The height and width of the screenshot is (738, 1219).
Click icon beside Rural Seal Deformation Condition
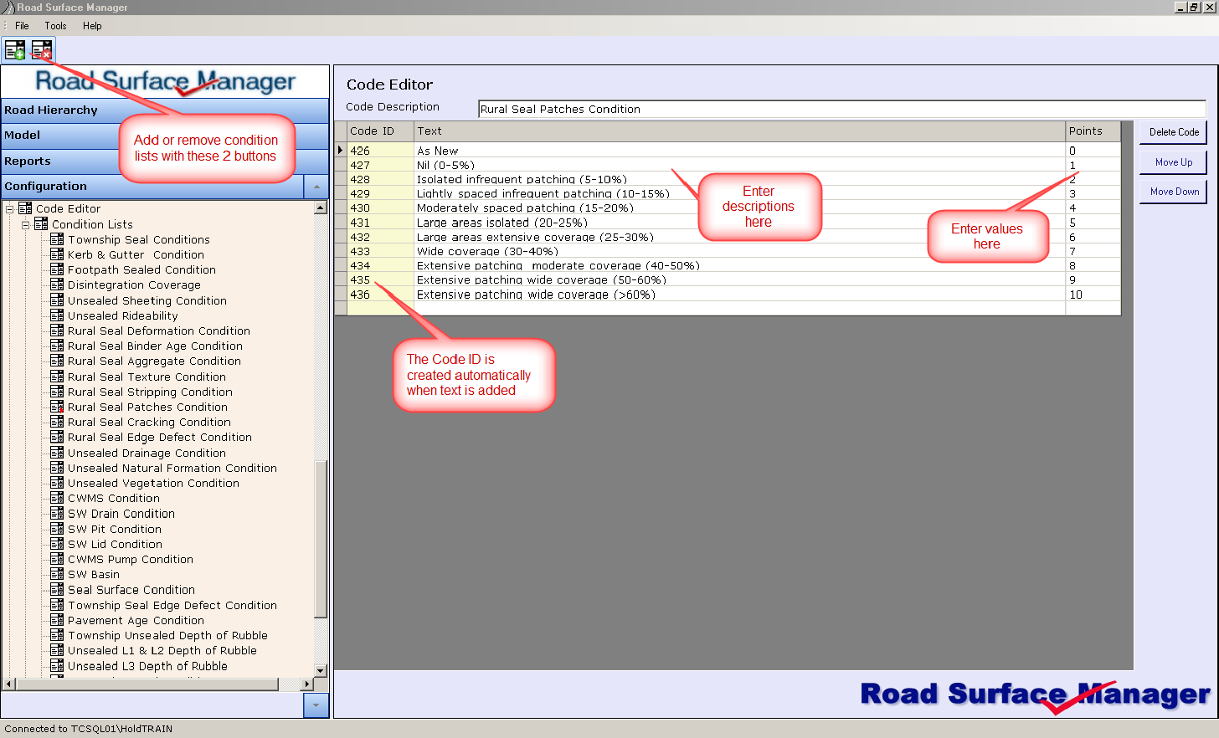(57, 331)
